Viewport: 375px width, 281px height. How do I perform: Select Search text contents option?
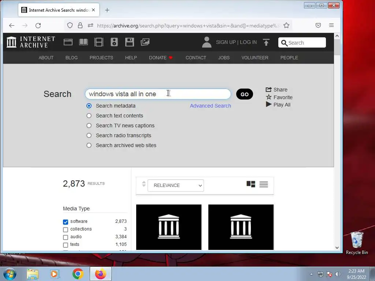(89, 116)
